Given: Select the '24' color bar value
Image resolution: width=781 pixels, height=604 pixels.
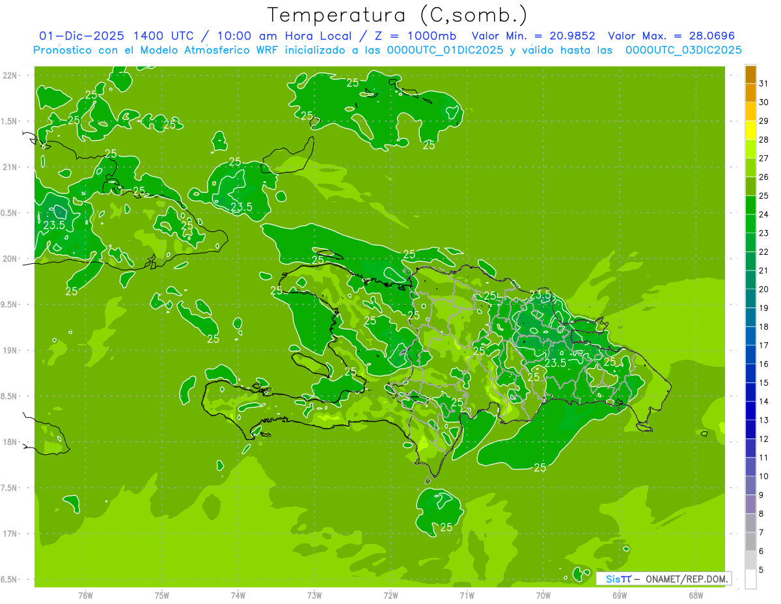Looking at the screenshot, I should click(x=764, y=214).
